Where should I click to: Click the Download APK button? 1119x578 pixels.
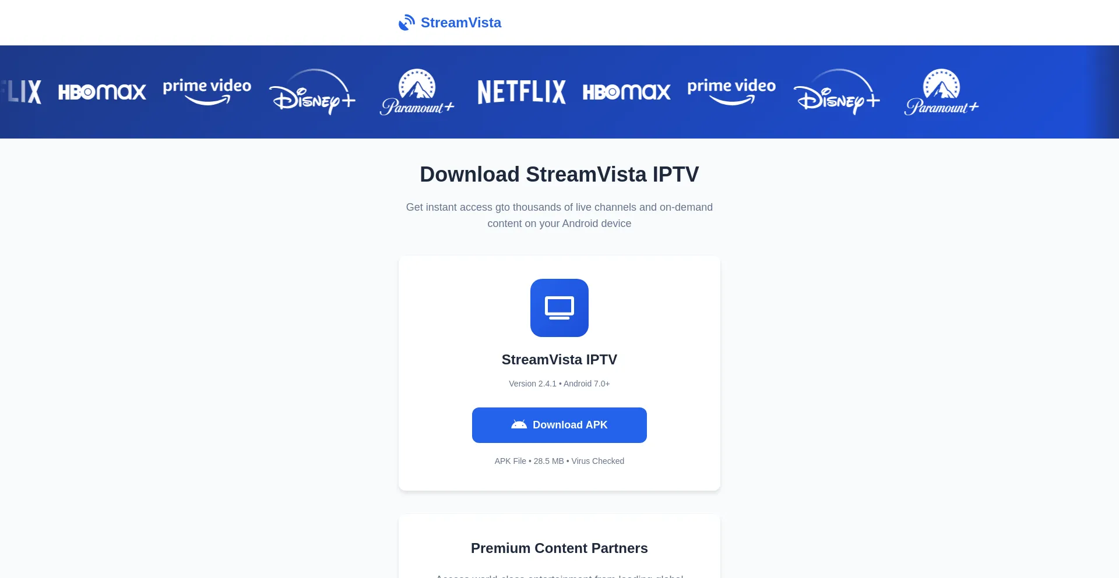(559, 425)
